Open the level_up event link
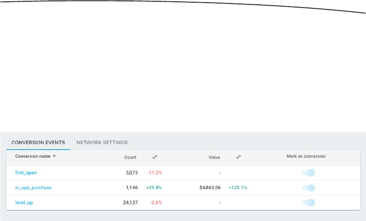This screenshot has height=221, width=366. tap(24, 203)
